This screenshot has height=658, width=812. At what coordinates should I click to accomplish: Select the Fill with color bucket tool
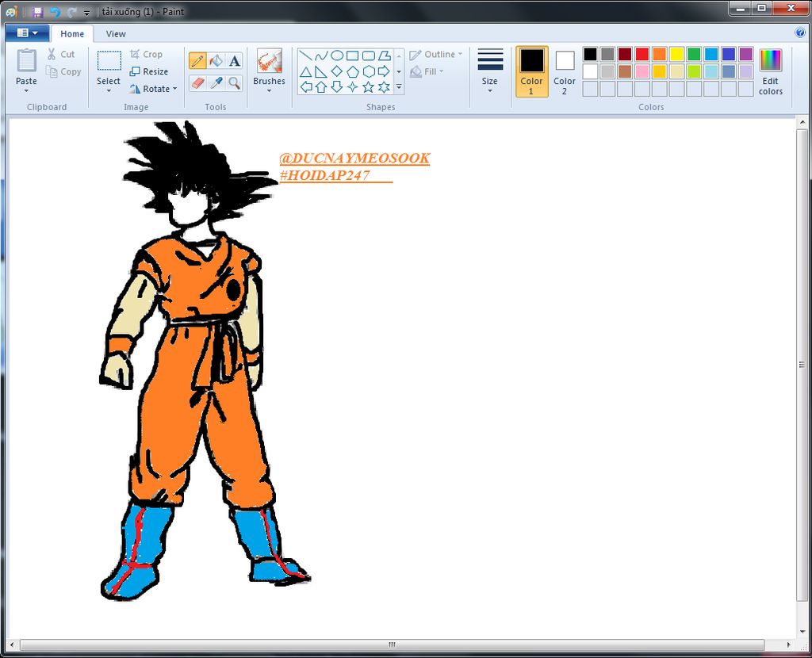point(216,60)
